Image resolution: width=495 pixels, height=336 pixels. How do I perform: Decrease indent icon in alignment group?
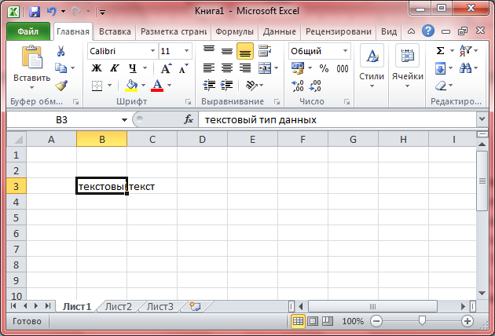click(209, 86)
